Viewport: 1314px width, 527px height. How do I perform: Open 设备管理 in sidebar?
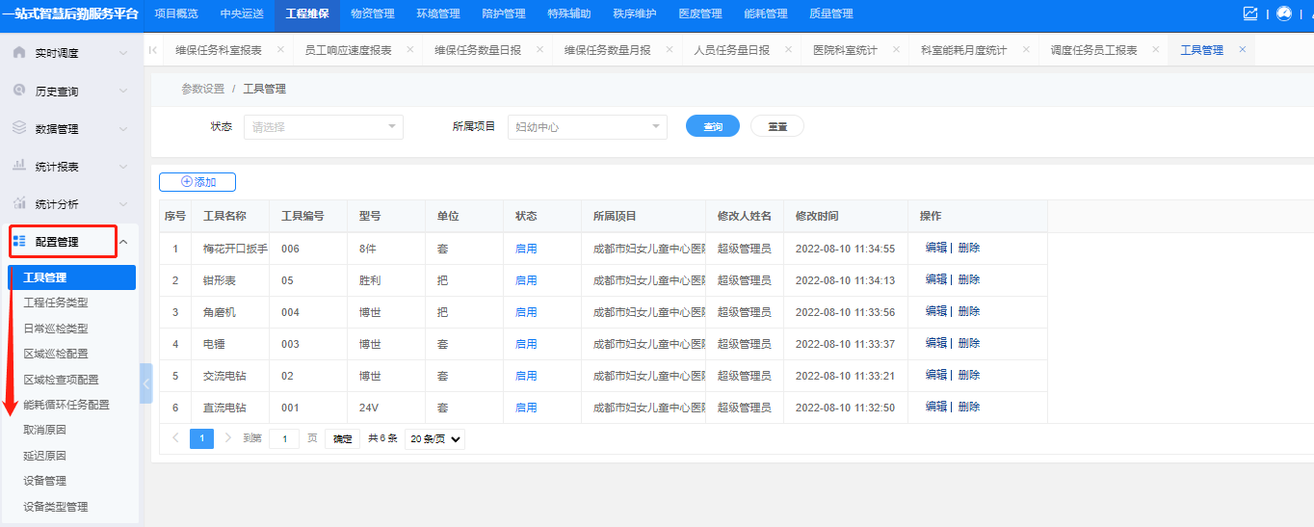44,481
